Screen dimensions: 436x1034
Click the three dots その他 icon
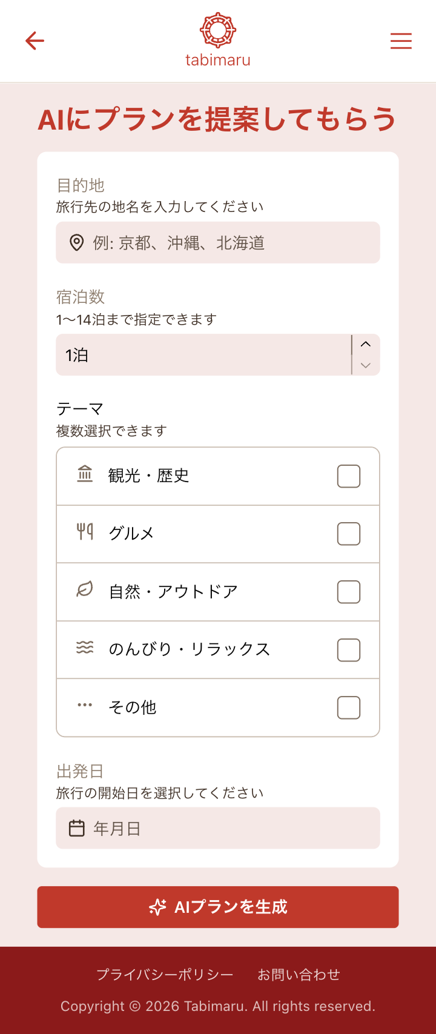coord(85,706)
